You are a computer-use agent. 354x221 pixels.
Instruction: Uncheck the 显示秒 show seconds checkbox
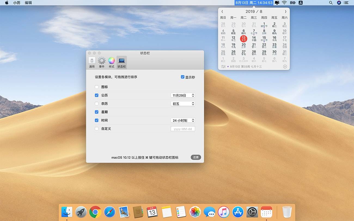pos(183,77)
